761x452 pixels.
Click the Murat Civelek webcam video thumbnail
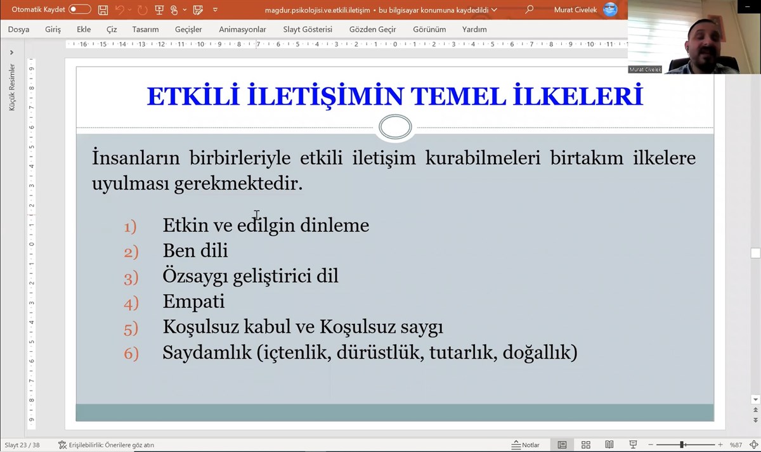[694, 37]
